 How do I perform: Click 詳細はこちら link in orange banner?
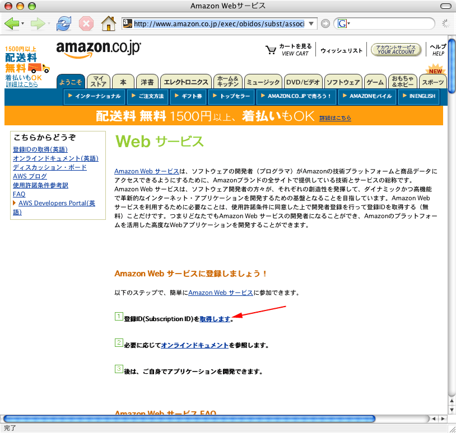pos(335,118)
